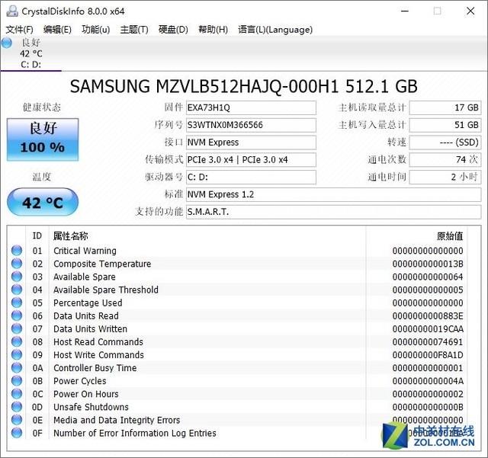
Task: Open the 语言(L)(Language) menu
Action: tap(275, 30)
